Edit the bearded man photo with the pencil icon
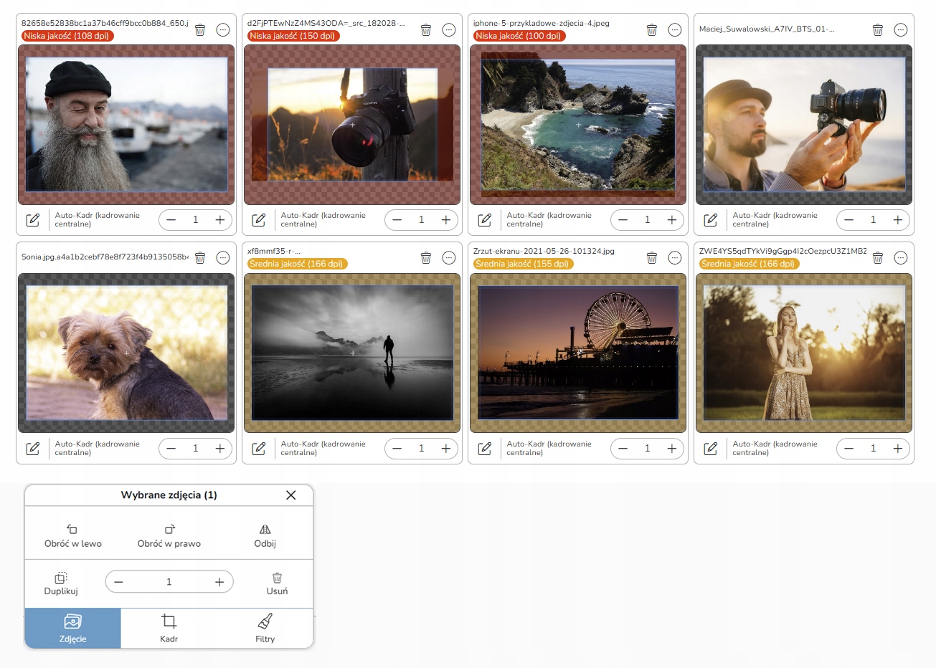The height and width of the screenshot is (668, 936). [x=33, y=220]
